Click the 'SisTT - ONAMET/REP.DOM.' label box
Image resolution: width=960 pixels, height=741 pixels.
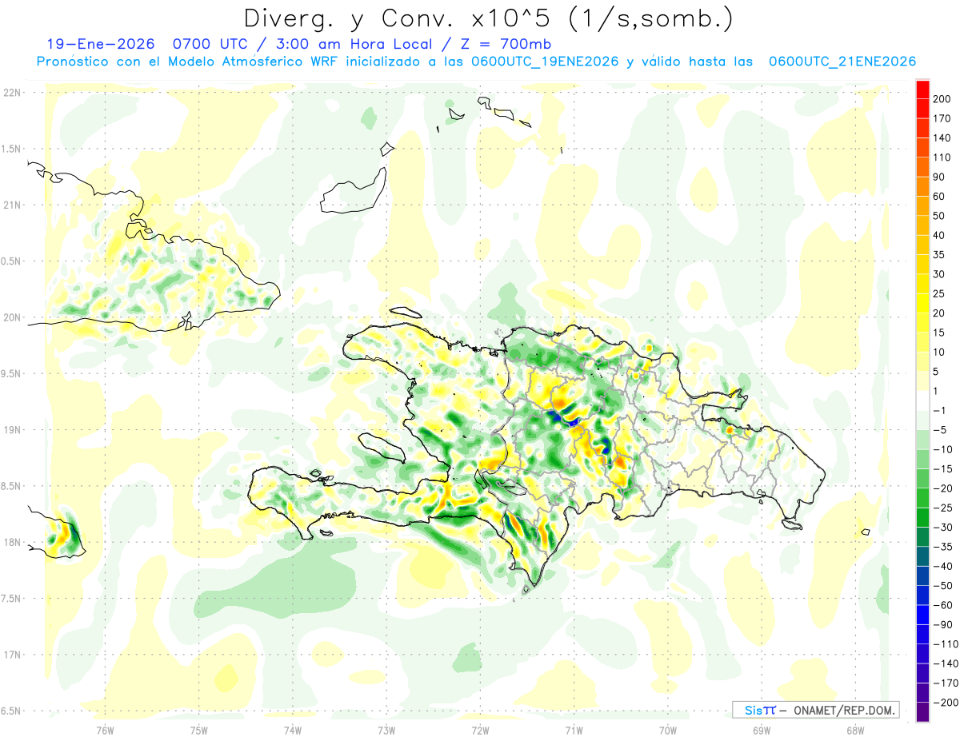(815, 710)
